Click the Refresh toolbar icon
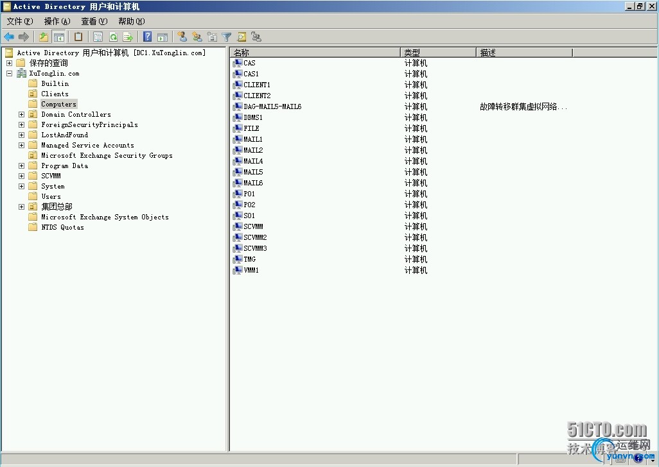 coord(113,37)
